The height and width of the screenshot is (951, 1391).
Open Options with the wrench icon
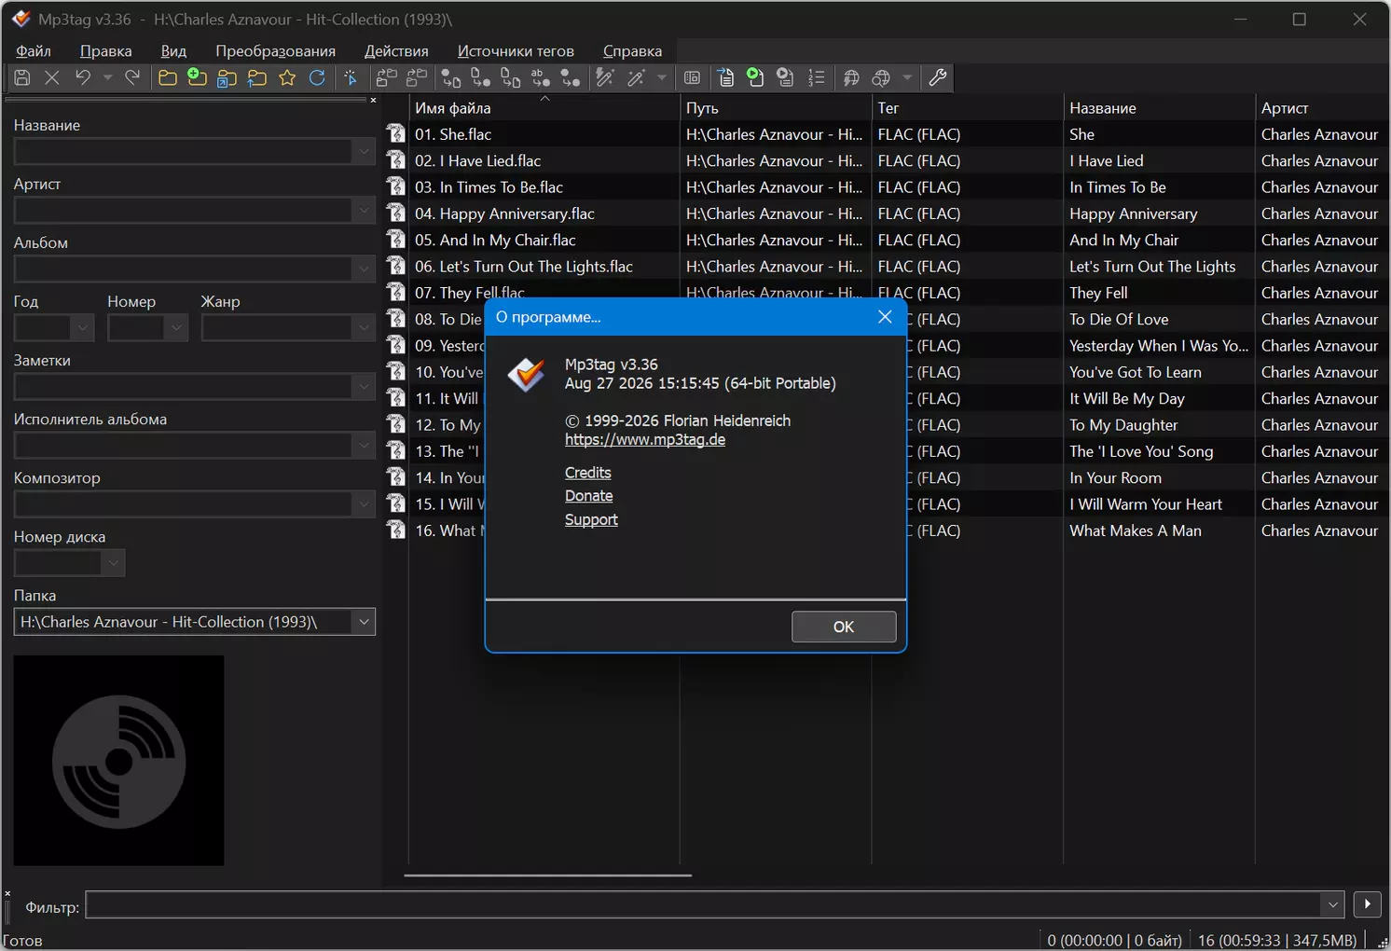coord(938,78)
